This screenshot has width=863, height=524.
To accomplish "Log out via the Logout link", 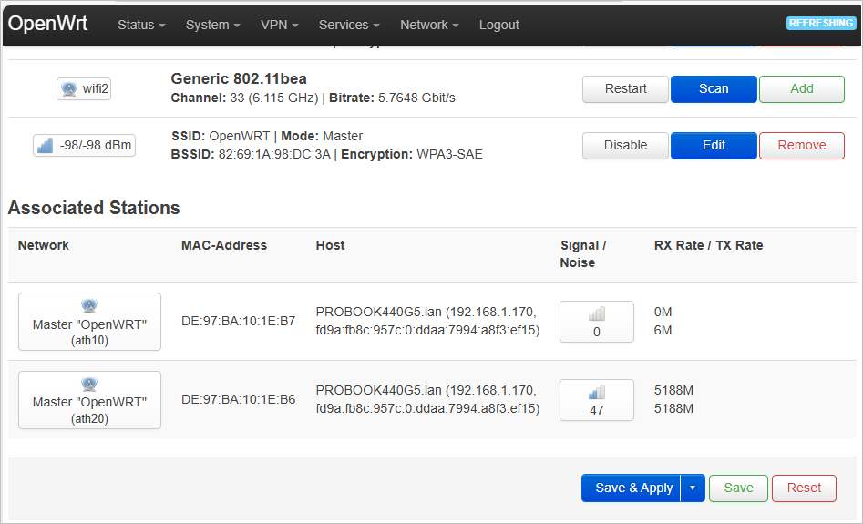I will click(498, 25).
